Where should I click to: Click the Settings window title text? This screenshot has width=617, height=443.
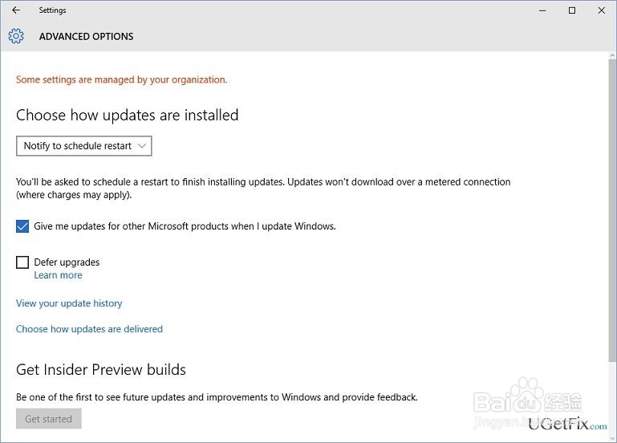click(x=52, y=10)
